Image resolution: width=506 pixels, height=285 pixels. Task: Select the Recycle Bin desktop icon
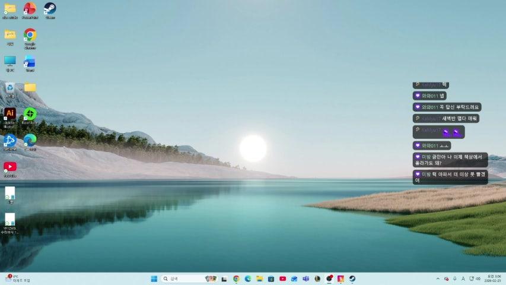click(x=9, y=87)
